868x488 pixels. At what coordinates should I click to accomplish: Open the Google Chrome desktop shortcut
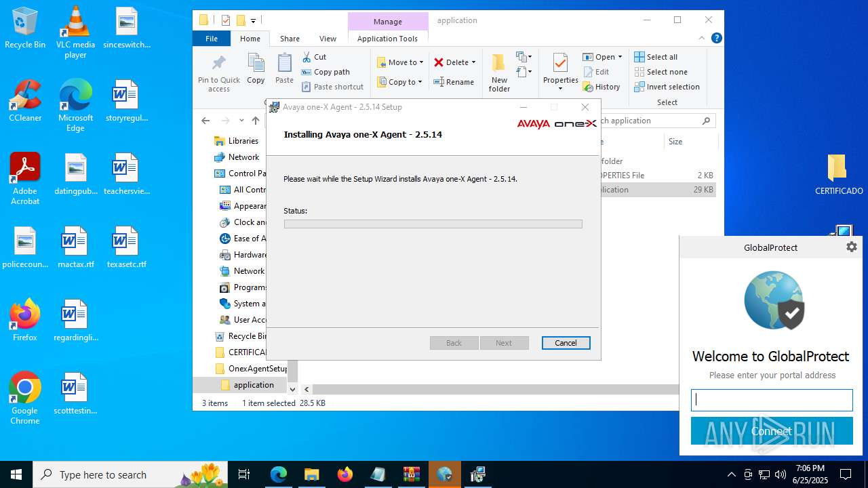click(25, 399)
